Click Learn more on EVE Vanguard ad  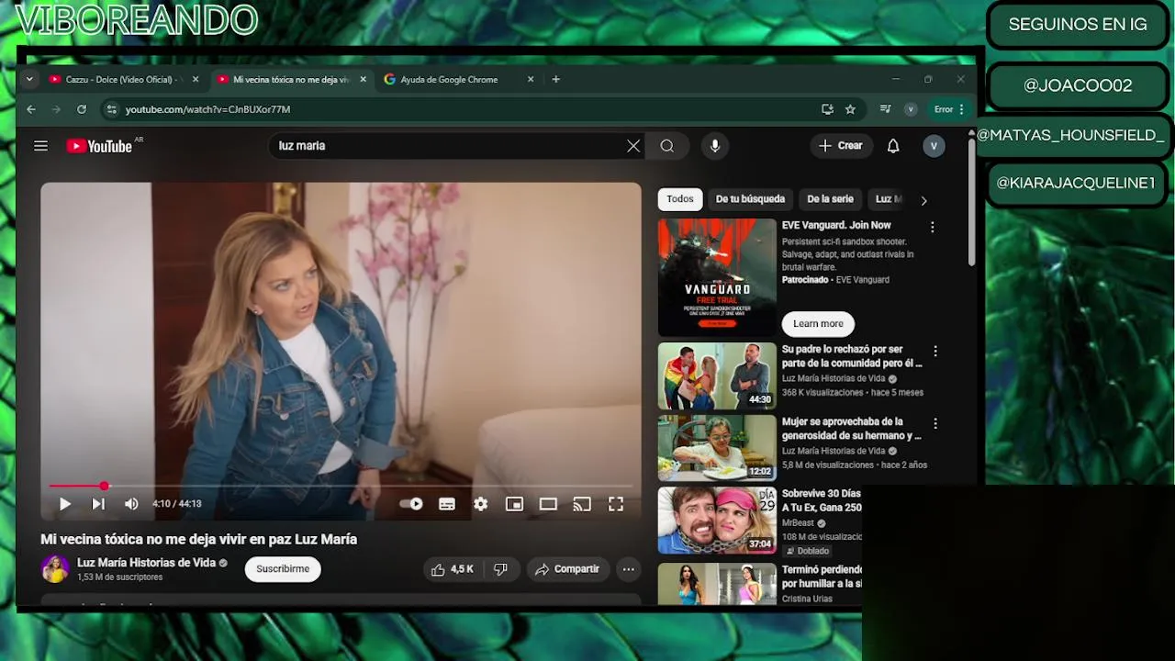818,324
